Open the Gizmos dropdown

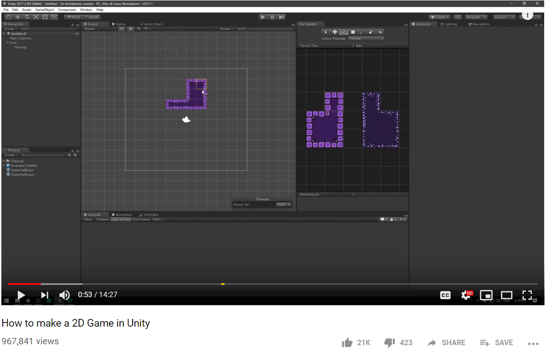point(227,29)
